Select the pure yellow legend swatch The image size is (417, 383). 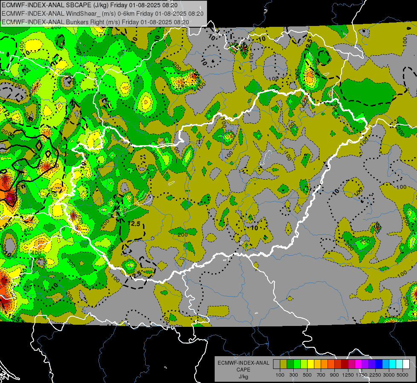(311, 364)
